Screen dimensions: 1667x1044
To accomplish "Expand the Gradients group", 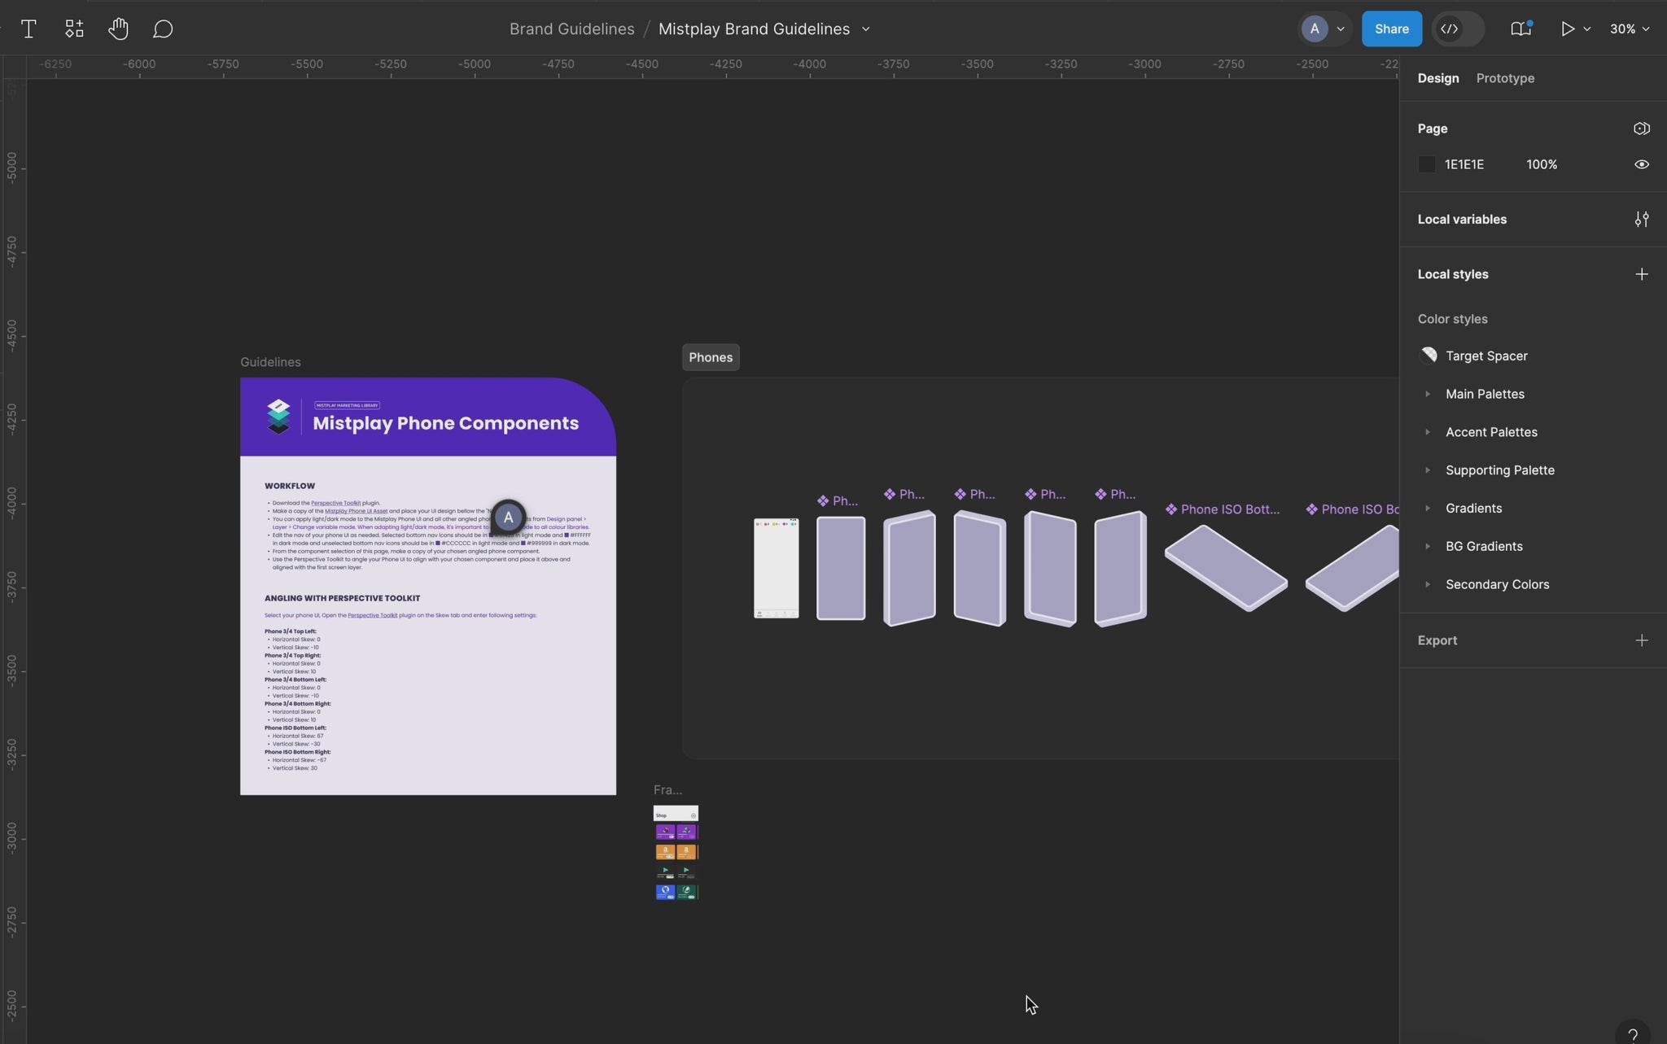I will [x=1427, y=509].
